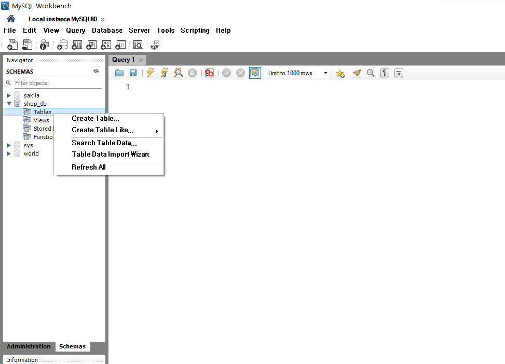Screen dimensions: 505x364
Task: Execute the query lightning icon
Action: [x=151, y=73]
